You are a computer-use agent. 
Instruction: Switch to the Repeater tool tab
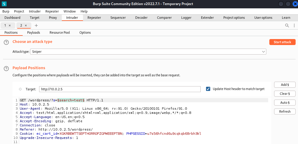(94, 18)
